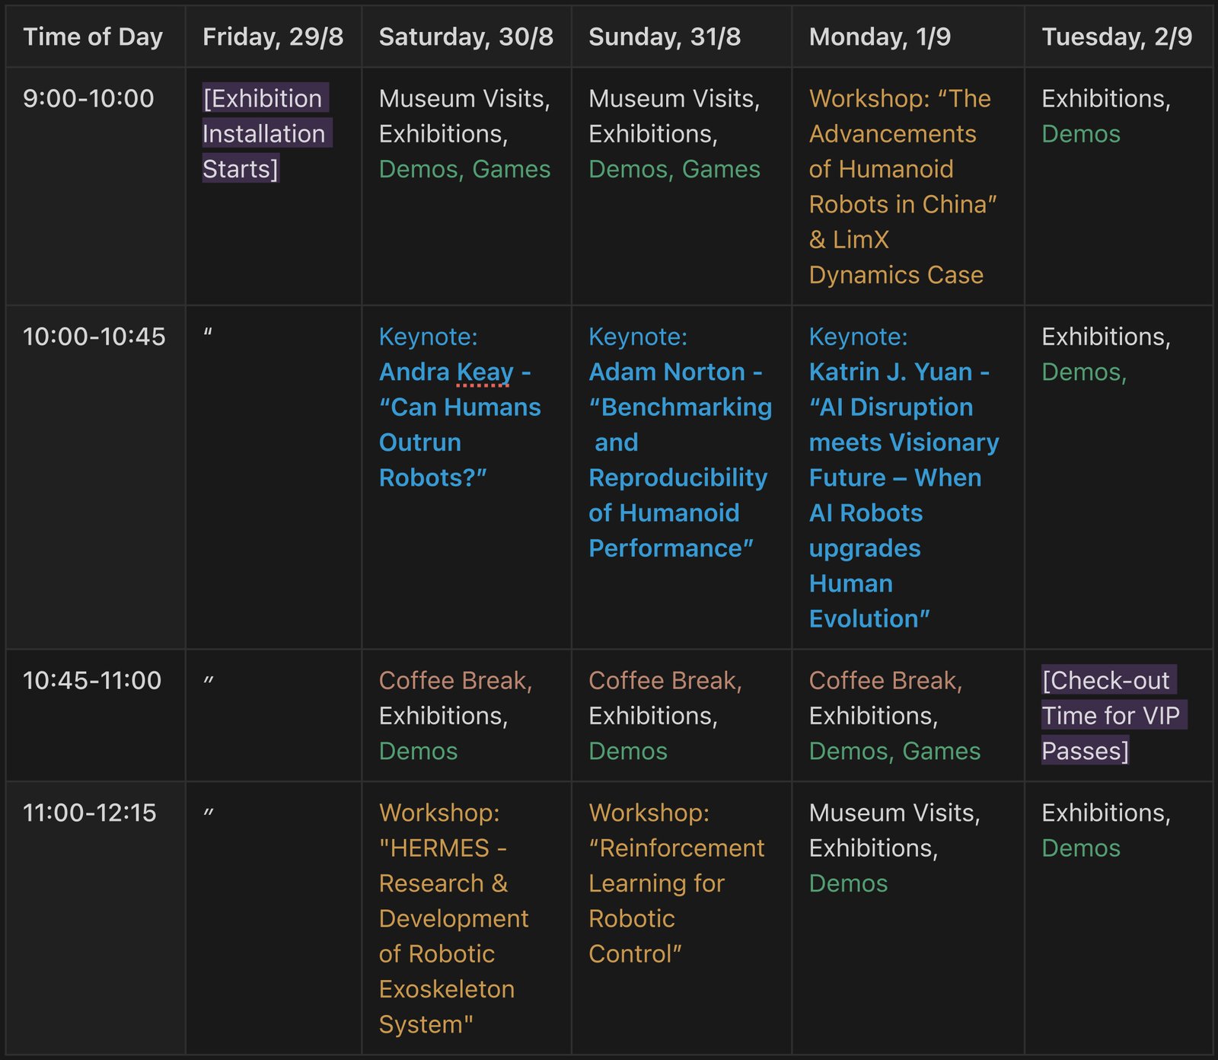This screenshot has height=1060, width=1218.
Task: Open Katrin J. Yuan's AI Disruption keynote
Action: point(903,477)
